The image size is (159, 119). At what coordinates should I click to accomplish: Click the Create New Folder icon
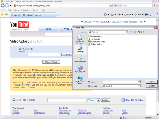(139, 32)
